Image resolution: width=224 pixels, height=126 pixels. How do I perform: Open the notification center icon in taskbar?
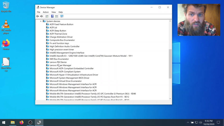click(x=218, y=122)
